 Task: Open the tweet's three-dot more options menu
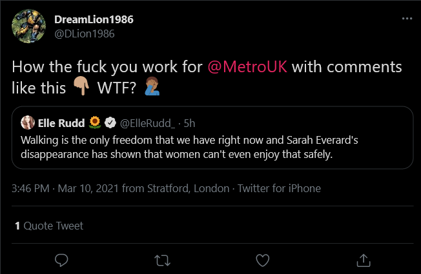pos(407,19)
